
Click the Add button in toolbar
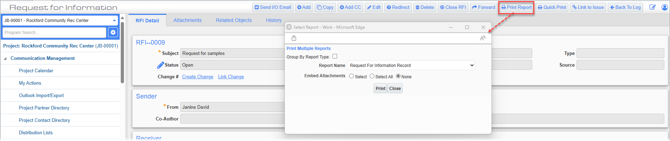point(304,7)
